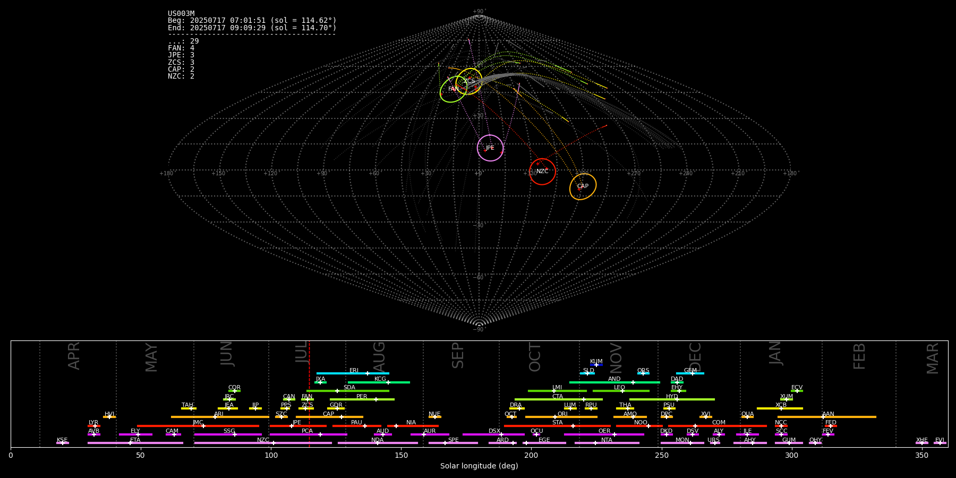
Task: Click the AUR shower label in timeline
Action: pyautogui.click(x=430, y=431)
